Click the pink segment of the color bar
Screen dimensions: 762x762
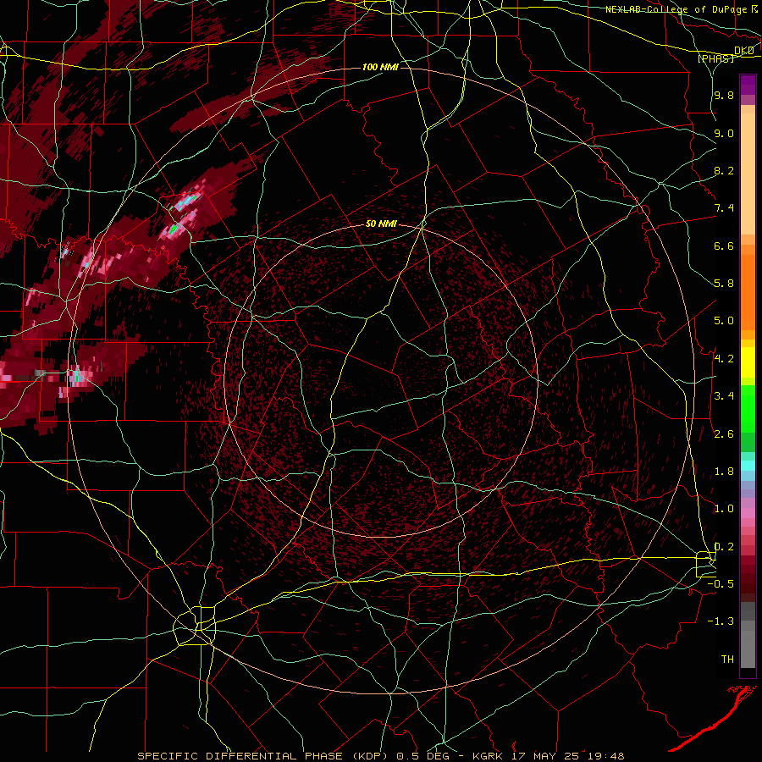pos(748,513)
